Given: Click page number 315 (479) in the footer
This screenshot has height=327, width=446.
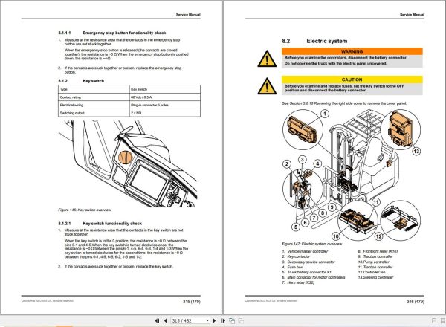Looking at the screenshot, I should (x=192, y=302).
